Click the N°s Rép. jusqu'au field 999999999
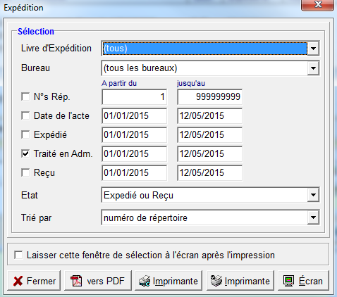Screen dimensions: 337x297 click(209, 96)
